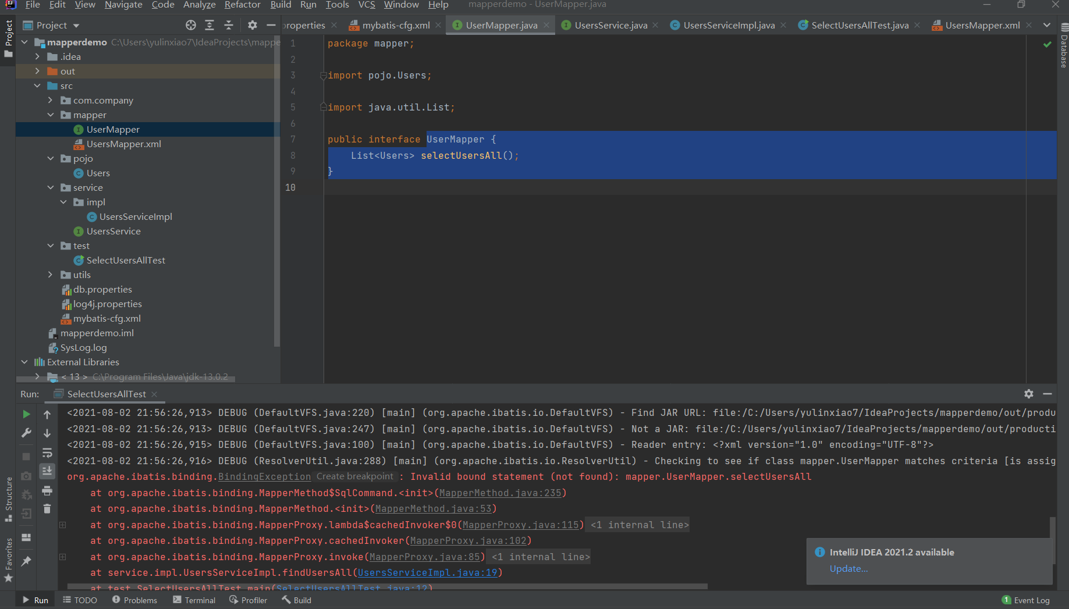Open the Terminal tool window

pyautogui.click(x=194, y=600)
